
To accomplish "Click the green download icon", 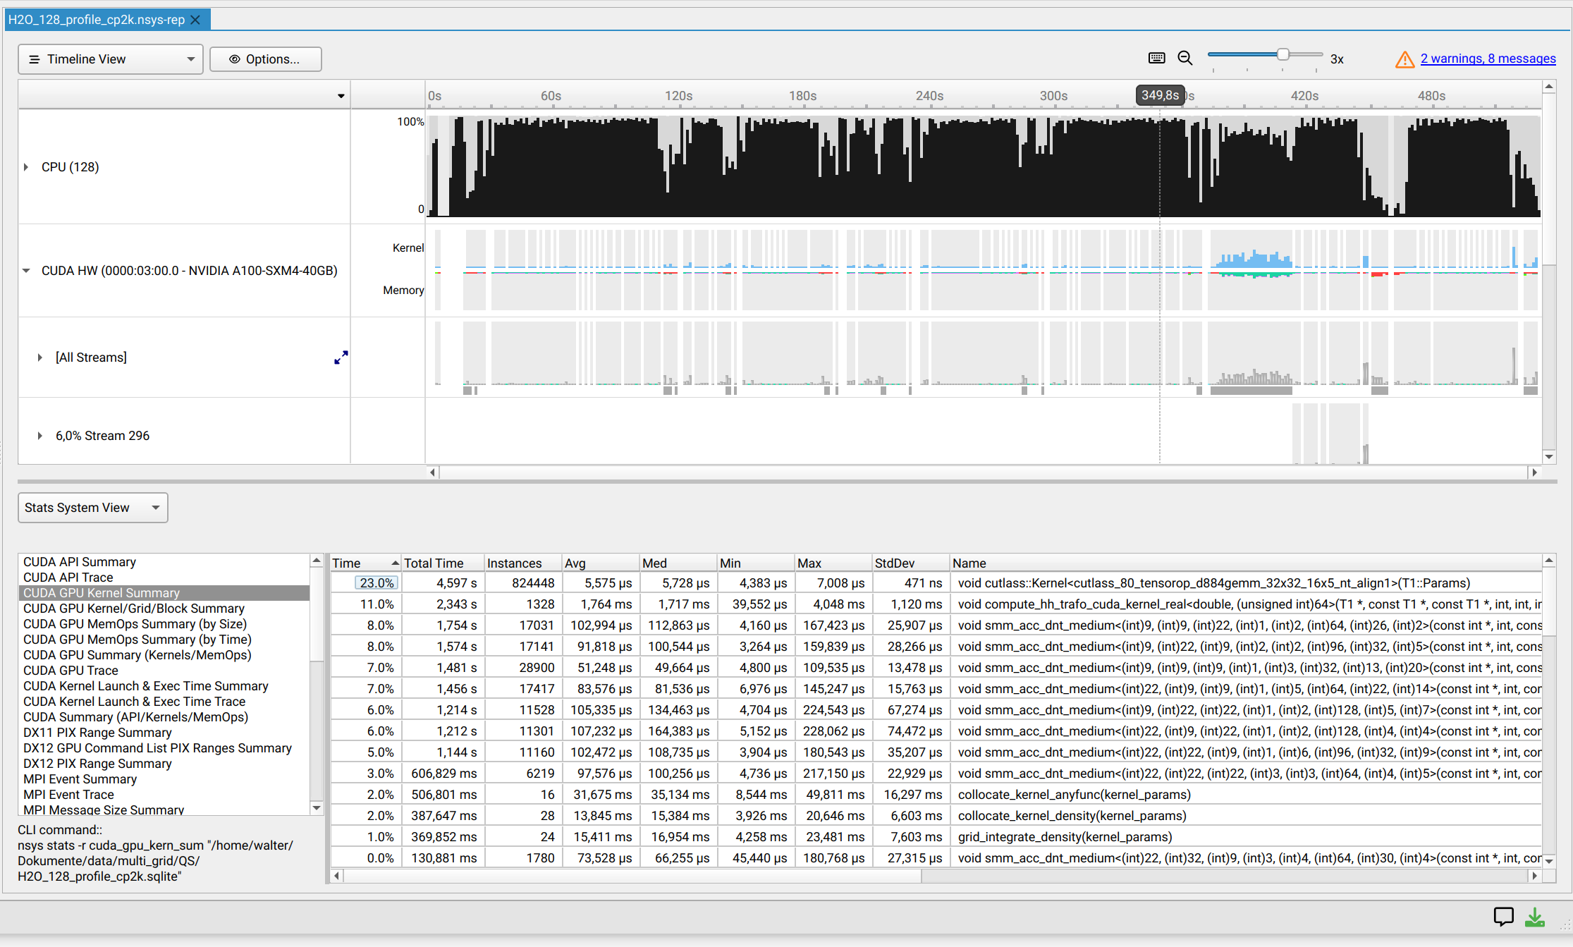I will click(1535, 917).
